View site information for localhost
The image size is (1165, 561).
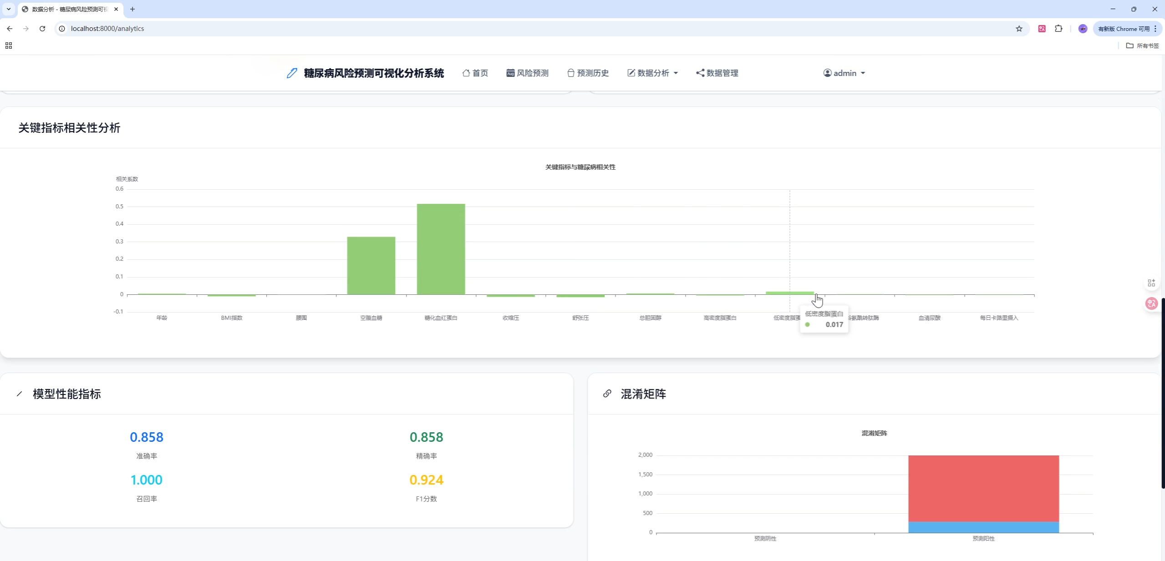[62, 29]
